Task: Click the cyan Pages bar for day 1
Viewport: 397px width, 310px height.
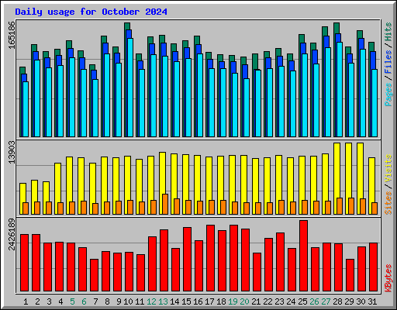Action: [26, 109]
